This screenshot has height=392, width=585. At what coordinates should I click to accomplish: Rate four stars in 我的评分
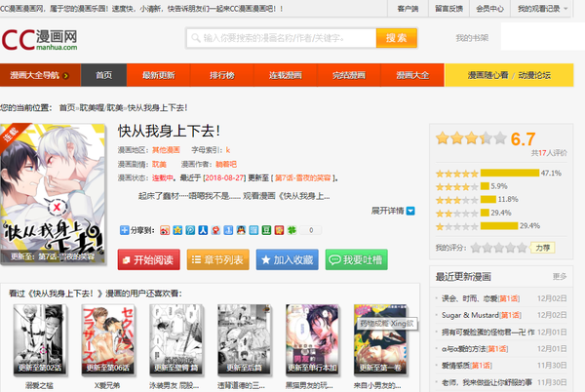pos(510,248)
